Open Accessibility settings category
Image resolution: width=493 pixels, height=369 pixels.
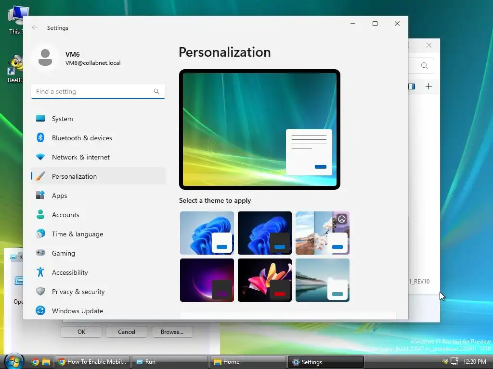[98, 272]
